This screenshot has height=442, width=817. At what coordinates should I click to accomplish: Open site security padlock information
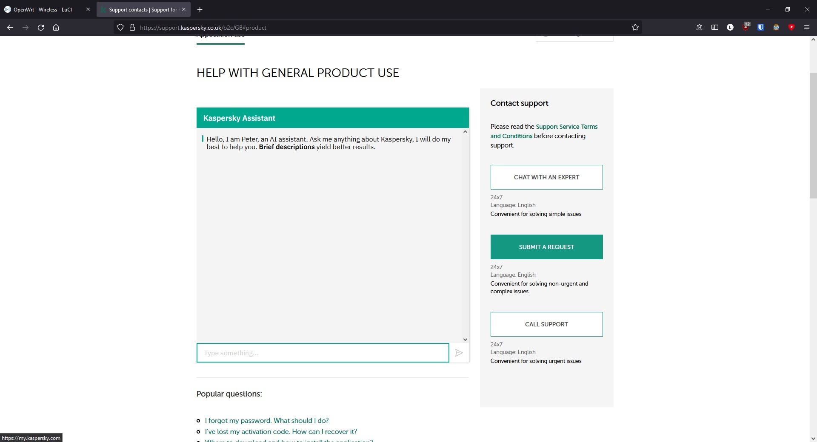132,28
